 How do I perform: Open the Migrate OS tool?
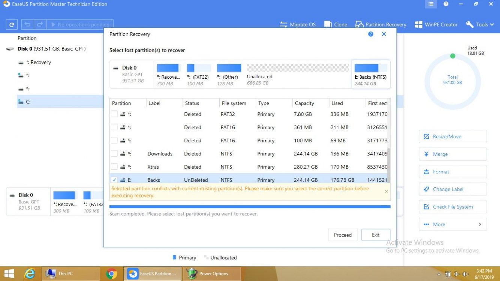point(298,25)
